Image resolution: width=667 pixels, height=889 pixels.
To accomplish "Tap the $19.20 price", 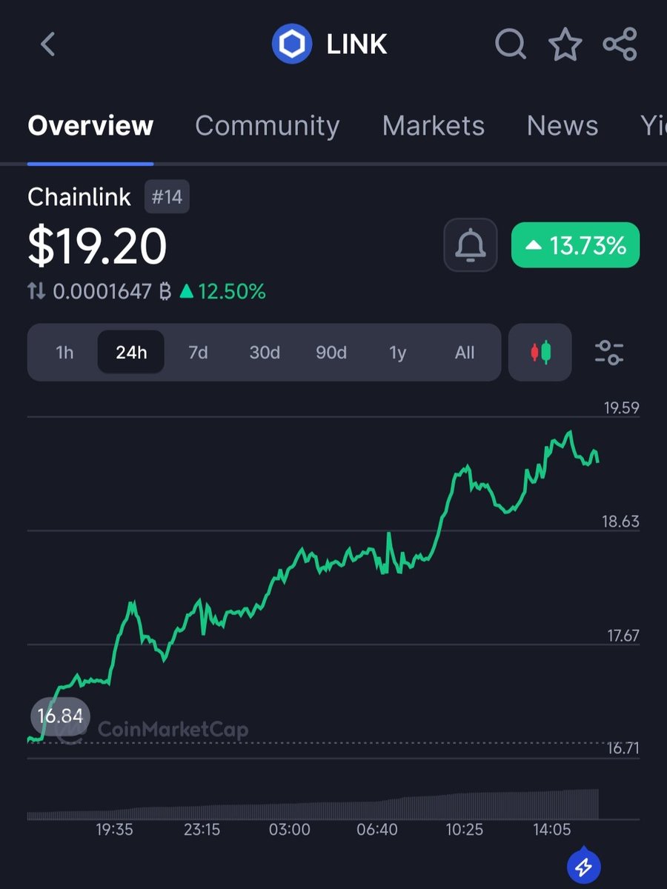I will click(97, 246).
